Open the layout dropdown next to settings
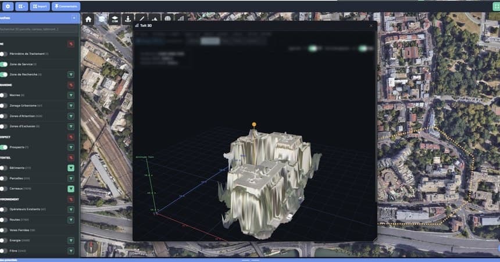This screenshot has height=262, width=500. [22, 6]
